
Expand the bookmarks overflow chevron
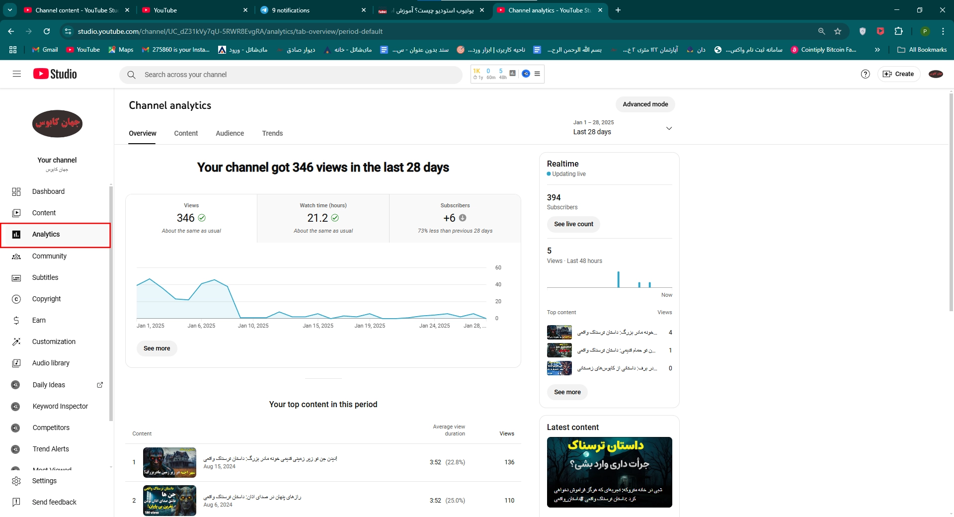877,50
